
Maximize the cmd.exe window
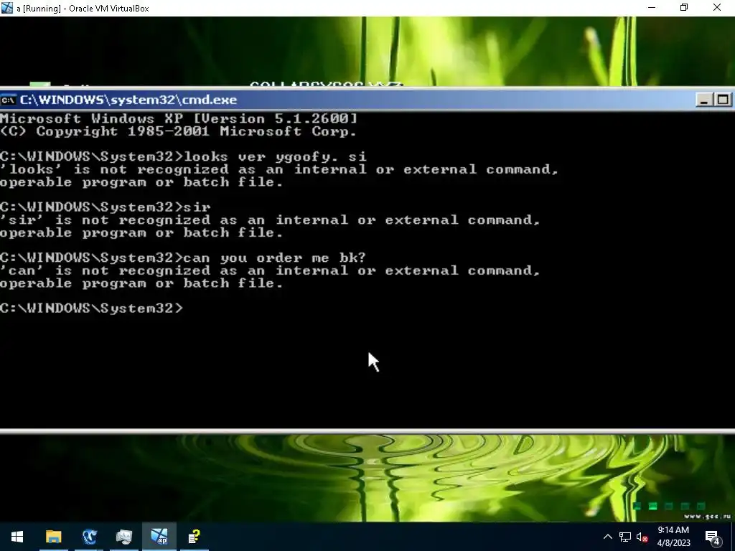click(723, 100)
